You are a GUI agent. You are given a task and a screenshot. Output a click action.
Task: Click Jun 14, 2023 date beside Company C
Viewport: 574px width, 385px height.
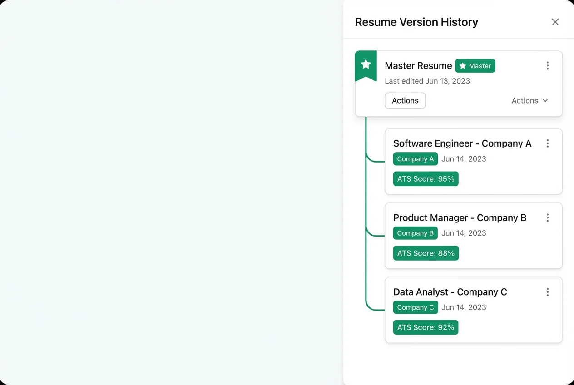[464, 307]
